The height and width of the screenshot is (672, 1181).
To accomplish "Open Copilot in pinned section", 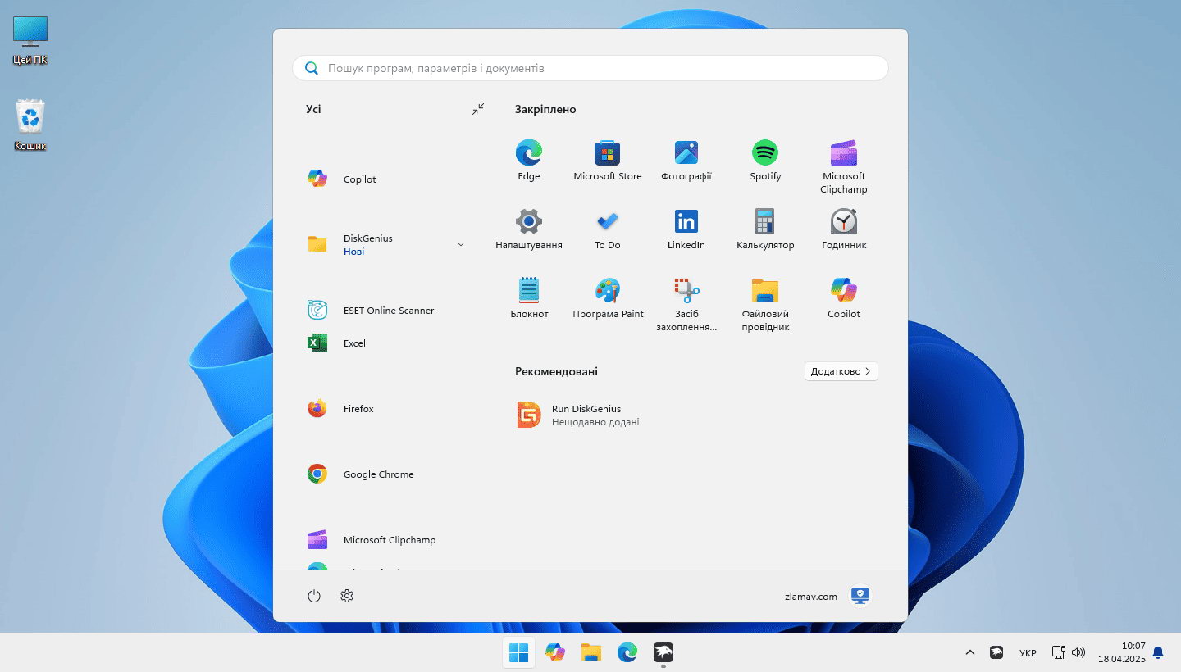I will 844,298.
